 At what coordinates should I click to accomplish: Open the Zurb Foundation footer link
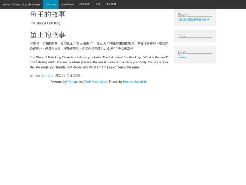[96, 82]
